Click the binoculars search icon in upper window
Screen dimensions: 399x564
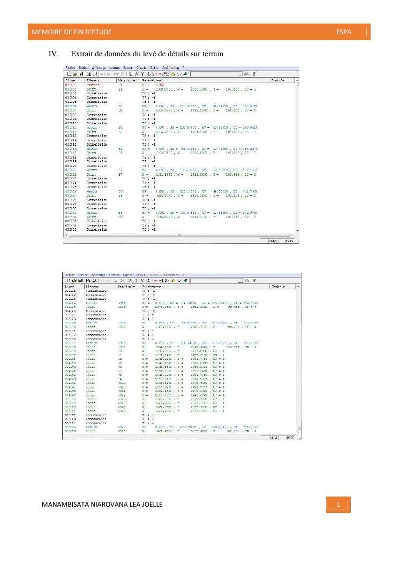coord(246,74)
